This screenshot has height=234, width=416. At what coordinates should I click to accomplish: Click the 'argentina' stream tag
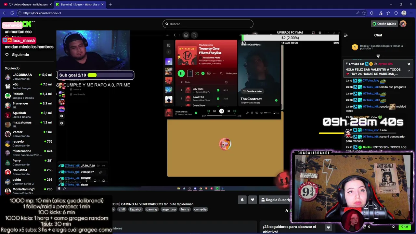[x=169, y=209]
